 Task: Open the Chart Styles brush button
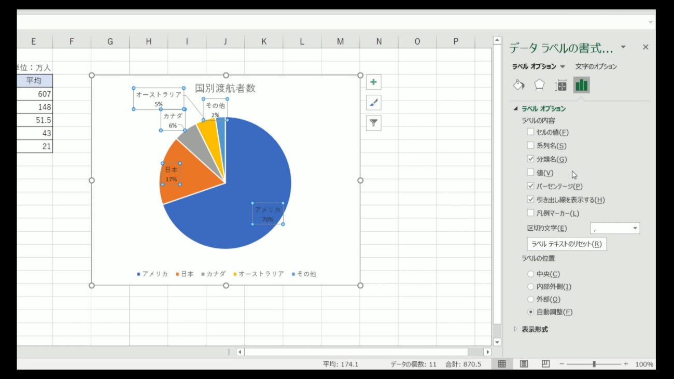(x=373, y=103)
